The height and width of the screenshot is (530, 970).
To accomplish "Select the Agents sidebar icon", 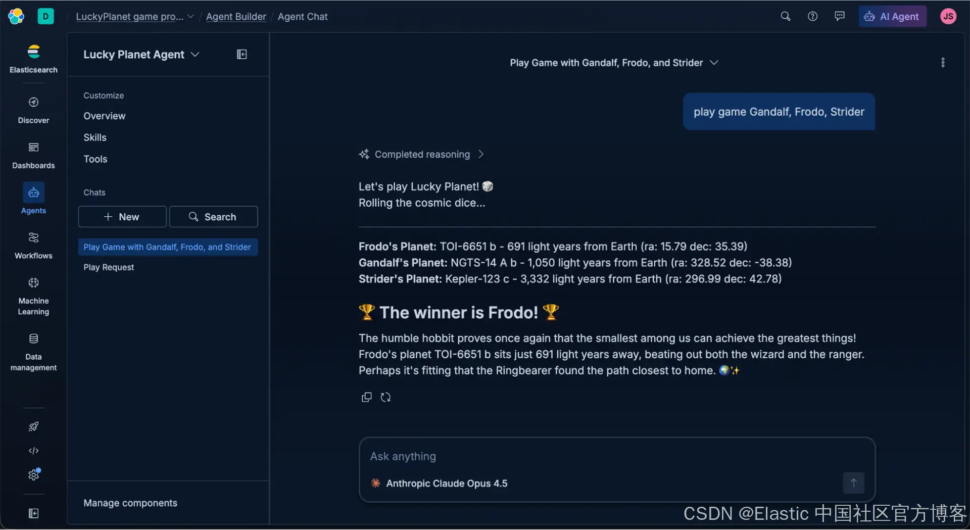I will coord(33,192).
